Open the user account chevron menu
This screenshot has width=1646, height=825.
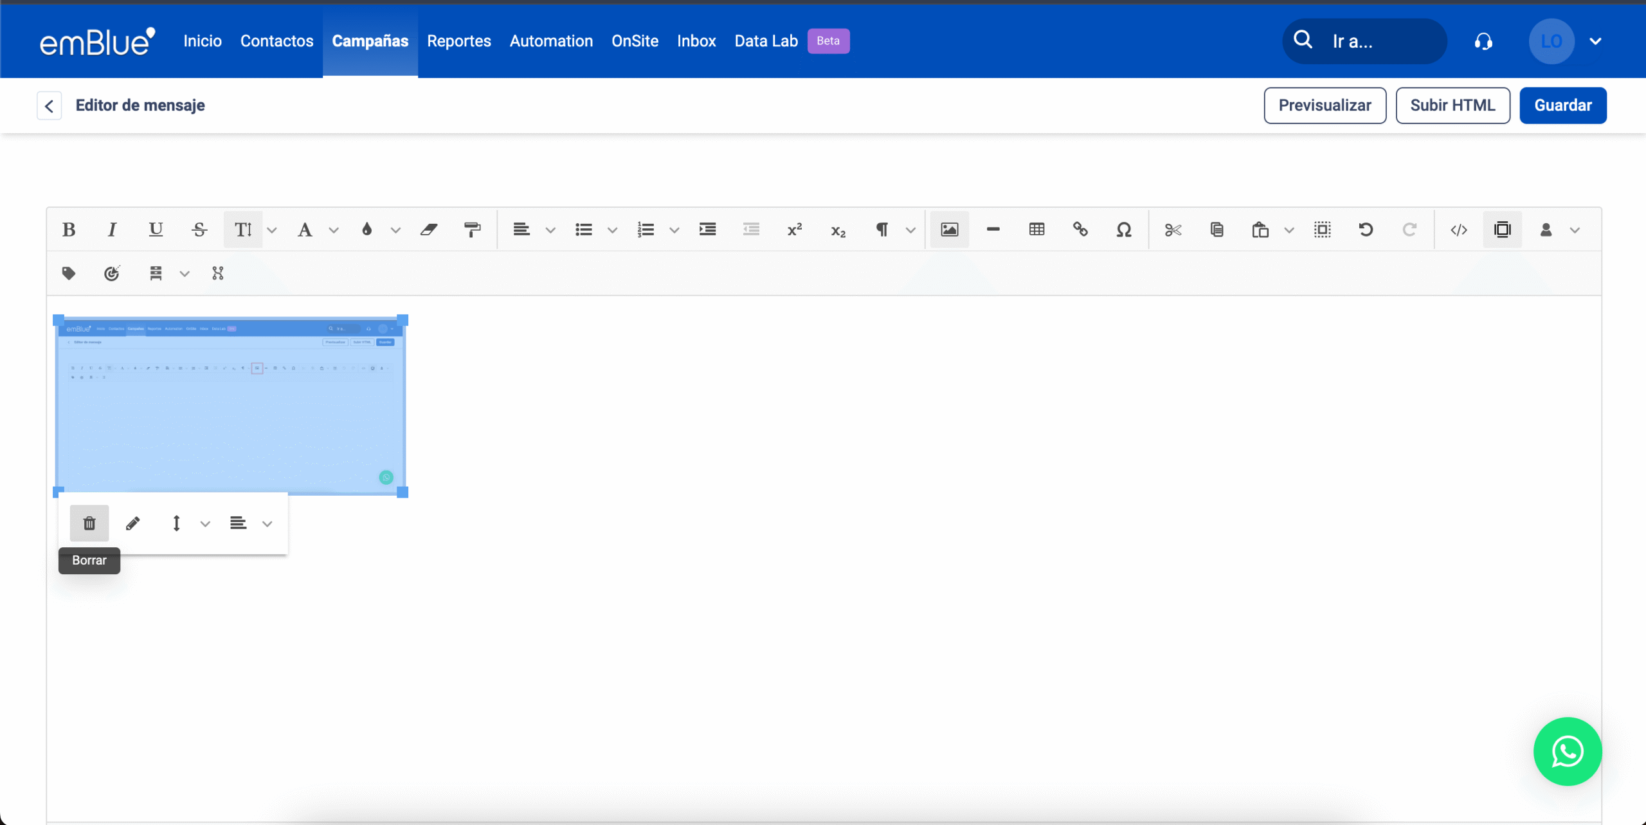click(1595, 41)
